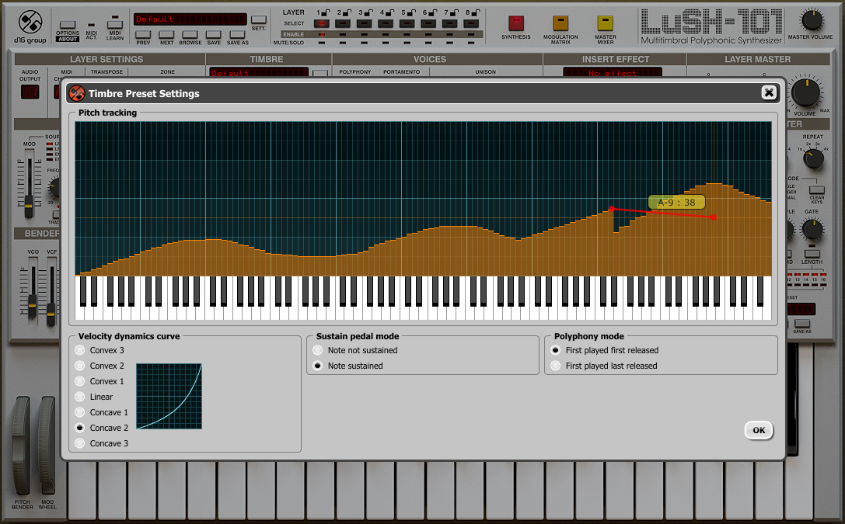The width and height of the screenshot is (845, 524).
Task: Click the MIDI Learn button
Action: pyautogui.click(x=115, y=24)
